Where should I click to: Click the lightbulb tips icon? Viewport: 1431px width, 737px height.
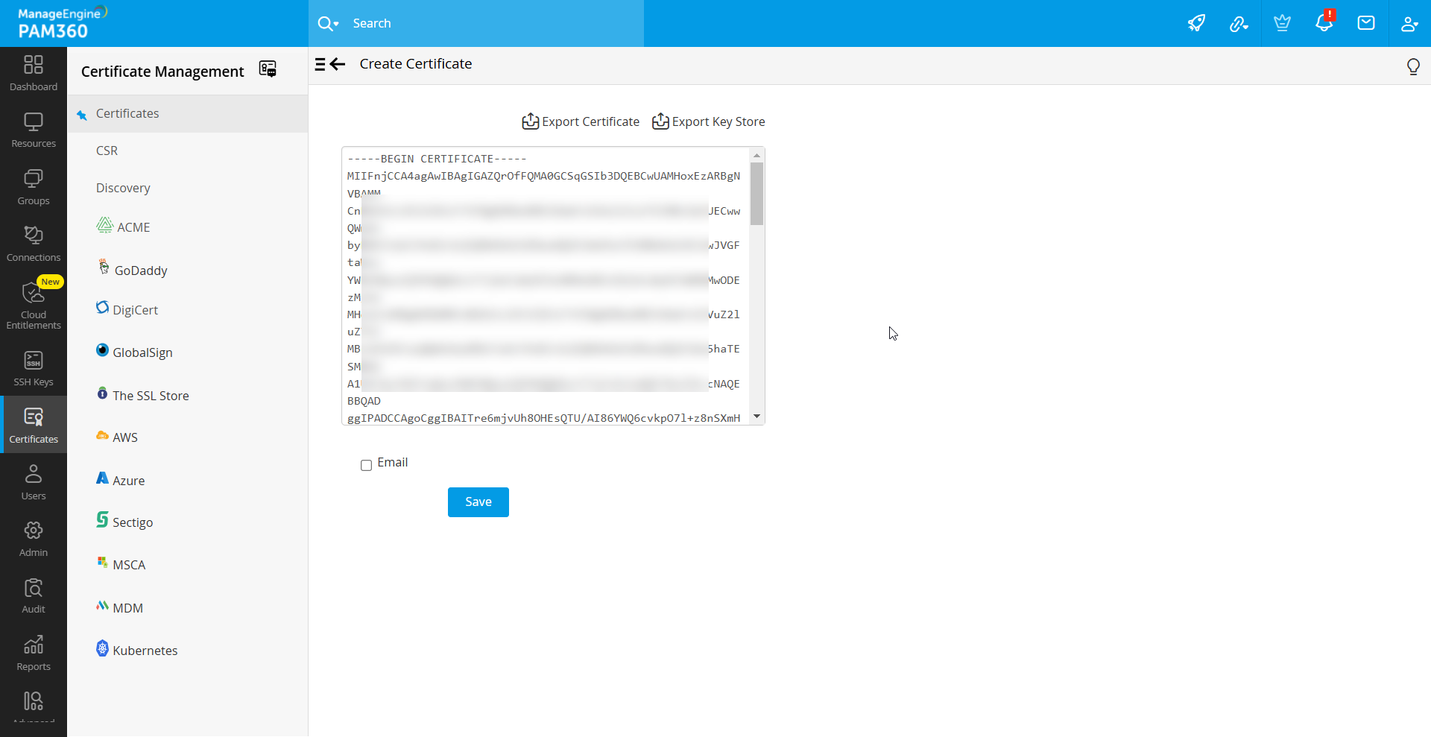[1413, 66]
